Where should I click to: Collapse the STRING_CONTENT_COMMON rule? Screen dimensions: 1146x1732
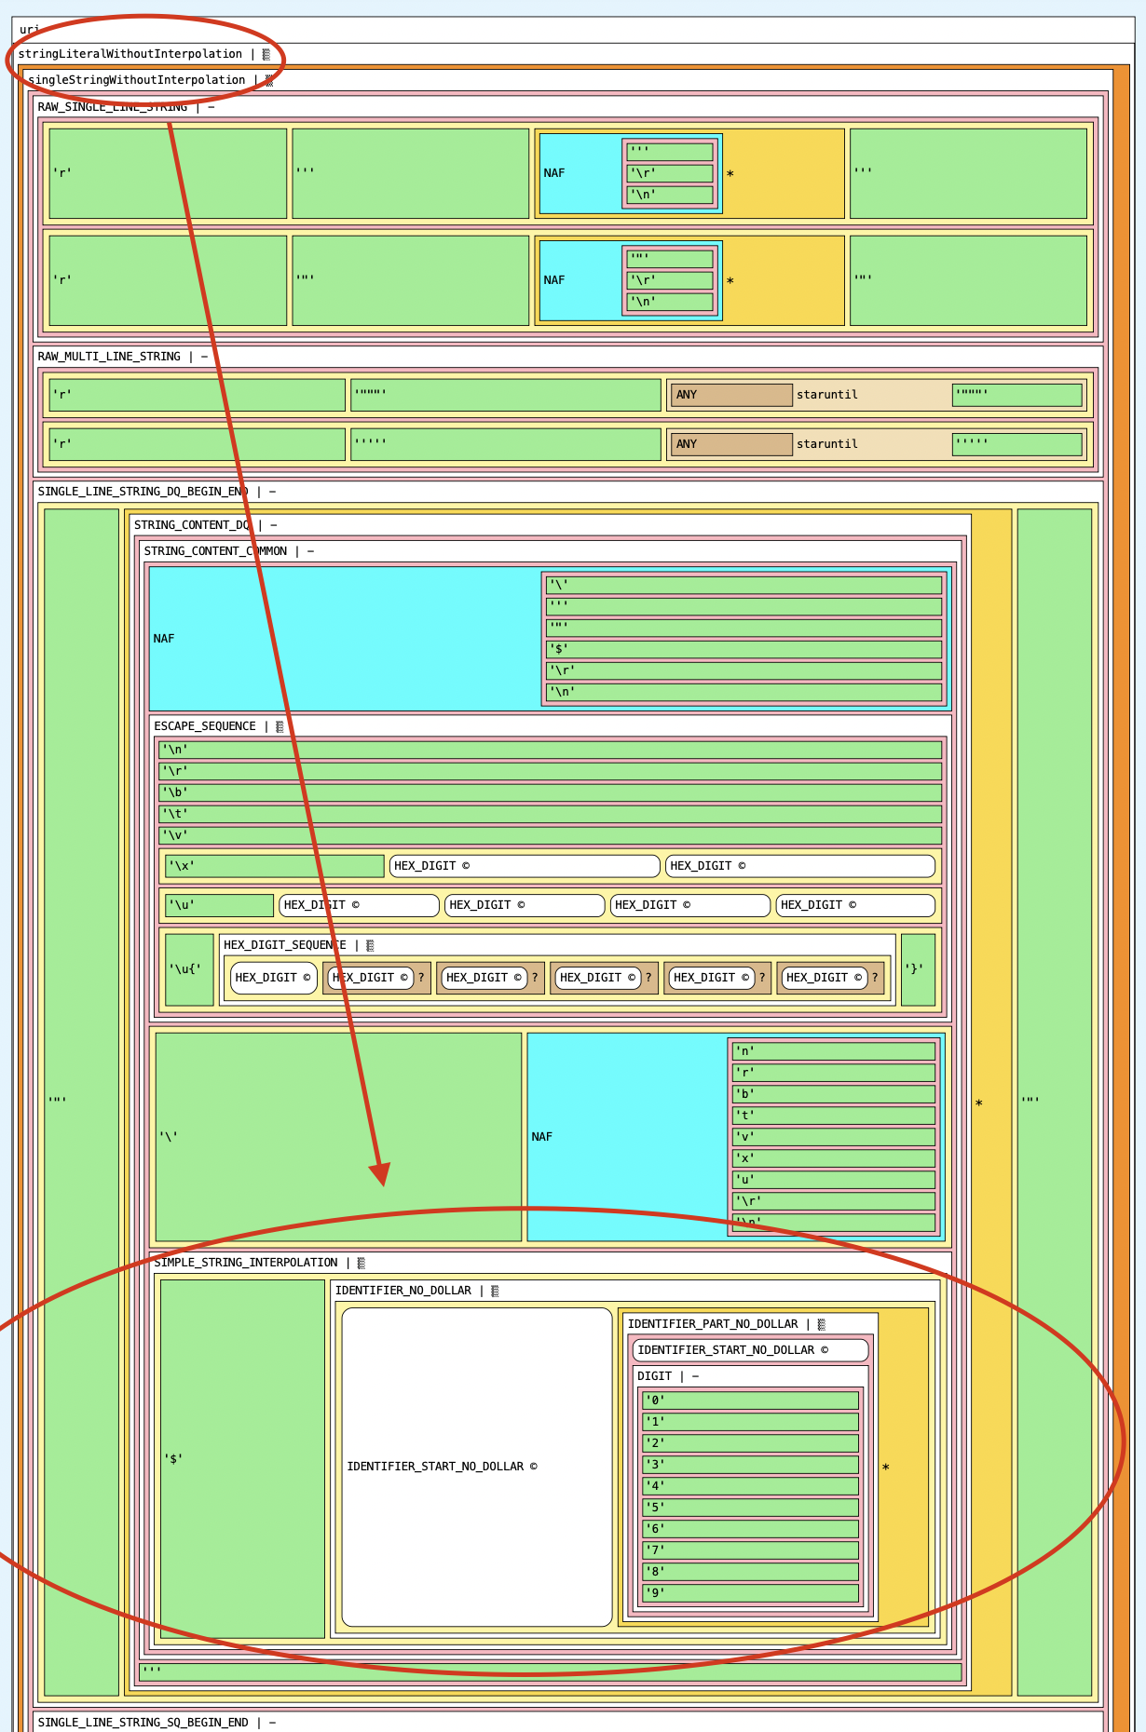pyautogui.click(x=310, y=551)
